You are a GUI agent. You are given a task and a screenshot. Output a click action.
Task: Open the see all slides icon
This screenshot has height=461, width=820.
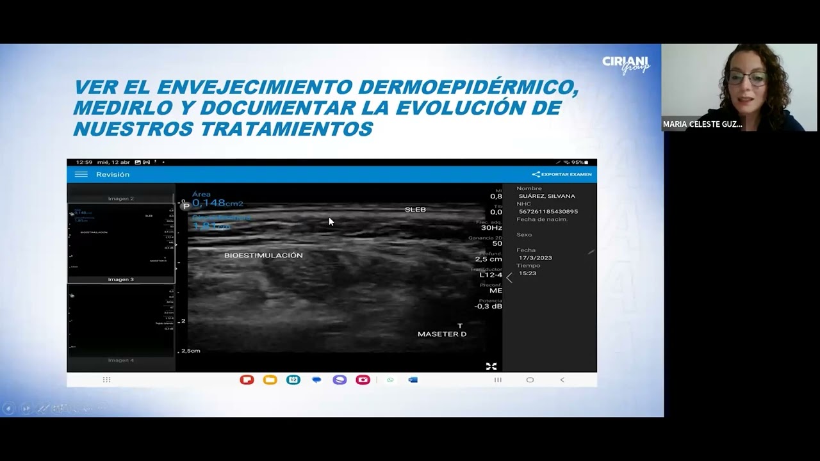59,408
